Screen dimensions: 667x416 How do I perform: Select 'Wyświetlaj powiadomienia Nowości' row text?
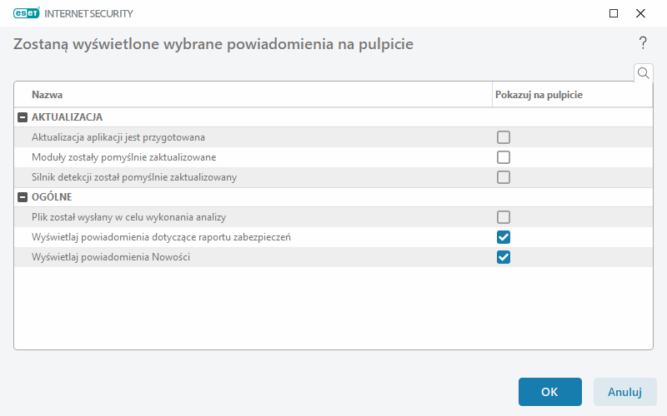(x=111, y=257)
